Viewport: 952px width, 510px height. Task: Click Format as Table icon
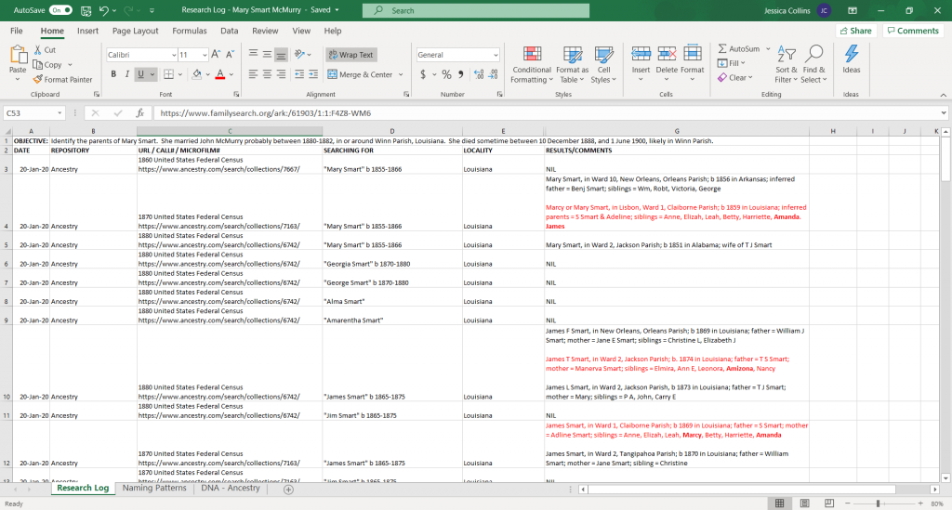point(572,64)
